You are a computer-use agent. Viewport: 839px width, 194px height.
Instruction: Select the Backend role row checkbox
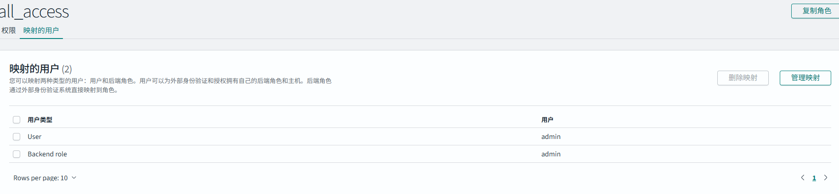(17, 154)
